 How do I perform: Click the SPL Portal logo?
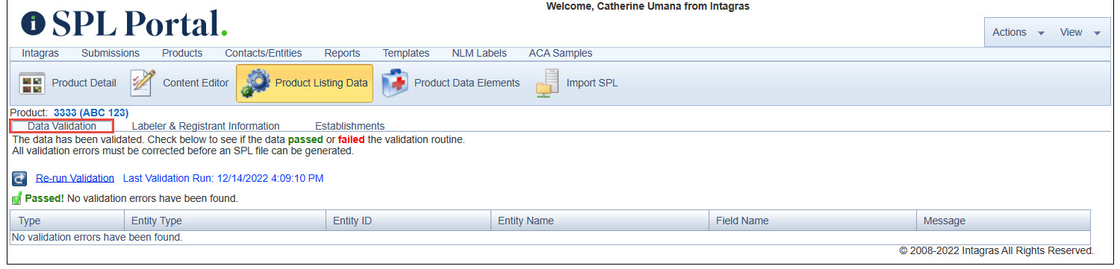(x=124, y=24)
